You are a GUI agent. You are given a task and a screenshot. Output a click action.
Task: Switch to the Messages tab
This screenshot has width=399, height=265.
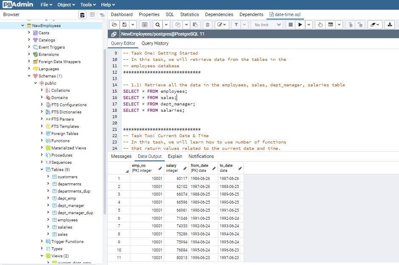(x=121, y=156)
